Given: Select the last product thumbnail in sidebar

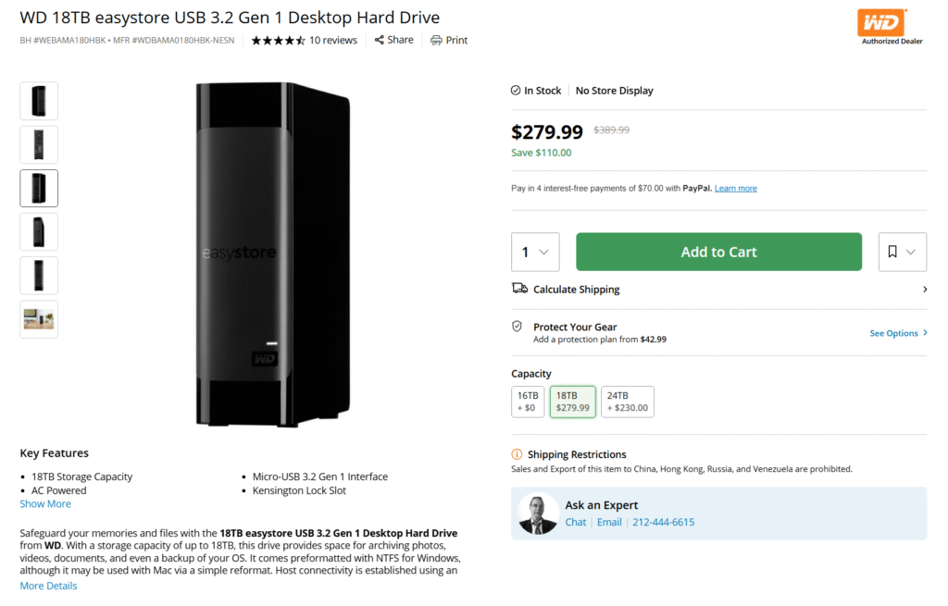Looking at the screenshot, I should click(38, 318).
